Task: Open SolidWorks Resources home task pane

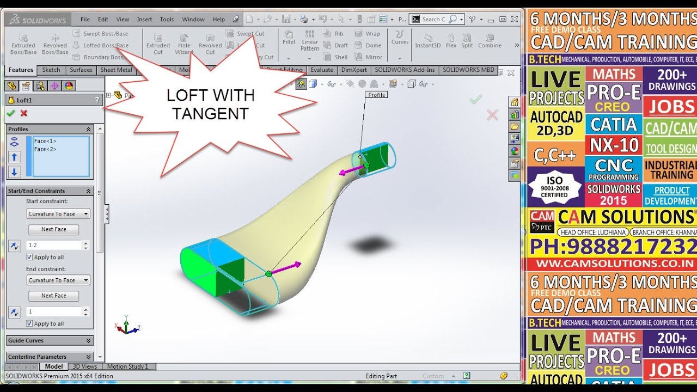Action: 514,102
